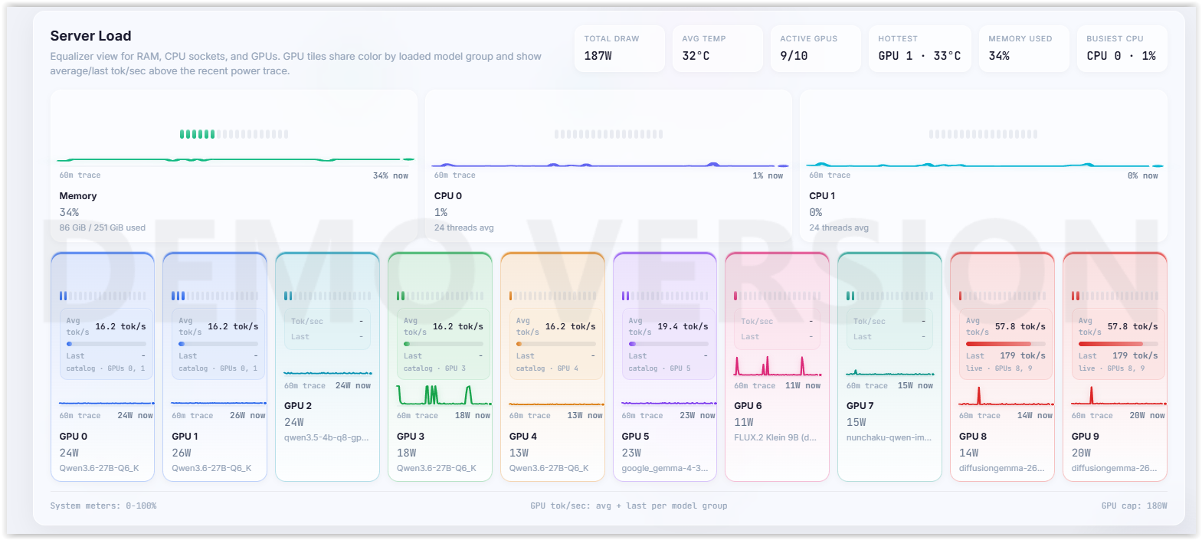Screen dimensions: 1202x540
Task: Select the Memory Used 34% stat card
Action: pos(1024,48)
